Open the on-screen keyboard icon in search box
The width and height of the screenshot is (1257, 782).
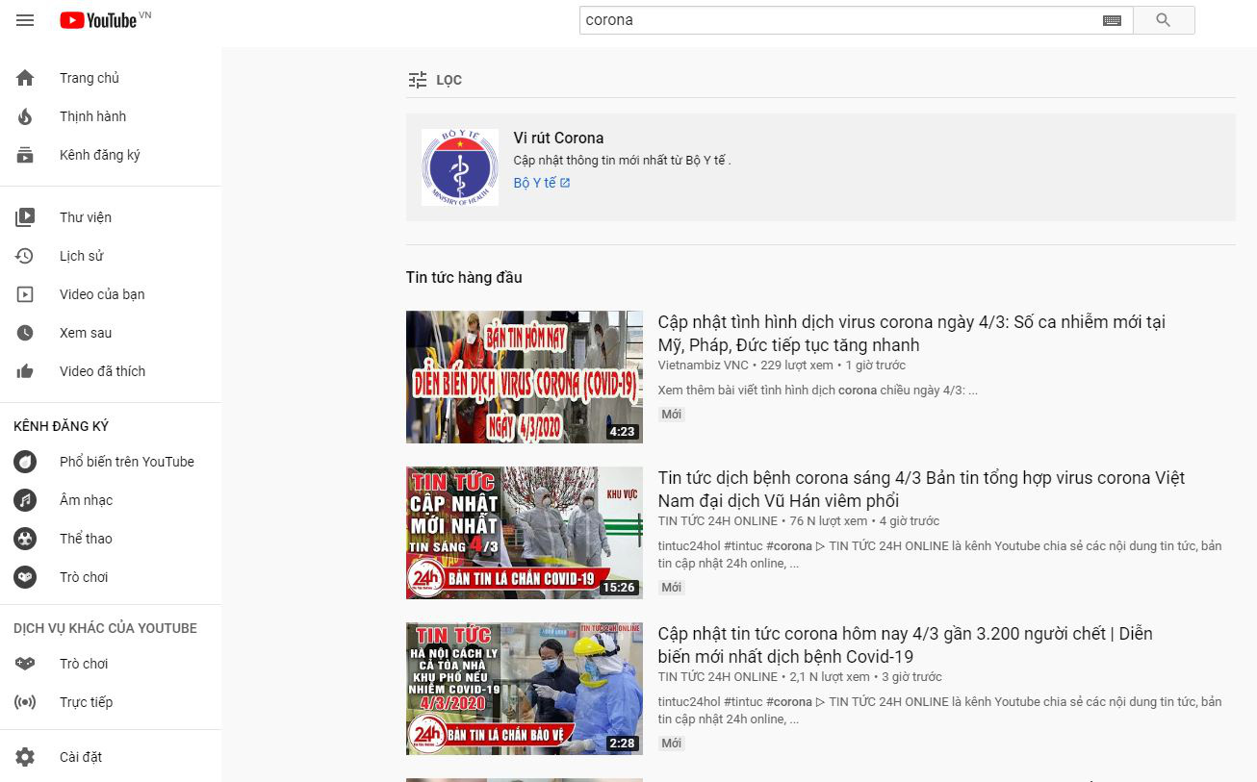coord(1112,20)
